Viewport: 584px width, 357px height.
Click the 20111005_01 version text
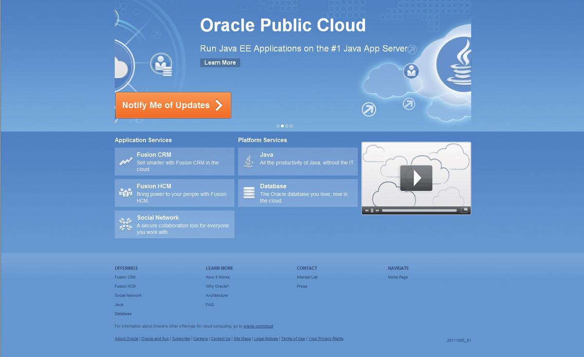(459, 340)
